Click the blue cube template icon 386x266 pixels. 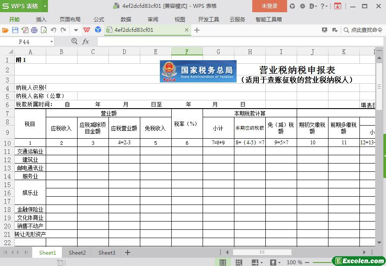[x=98, y=30]
